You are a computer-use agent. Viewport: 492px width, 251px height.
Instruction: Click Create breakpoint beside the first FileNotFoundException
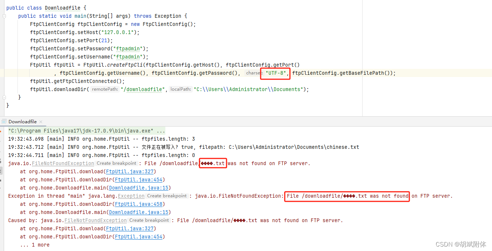[x=116, y=163]
